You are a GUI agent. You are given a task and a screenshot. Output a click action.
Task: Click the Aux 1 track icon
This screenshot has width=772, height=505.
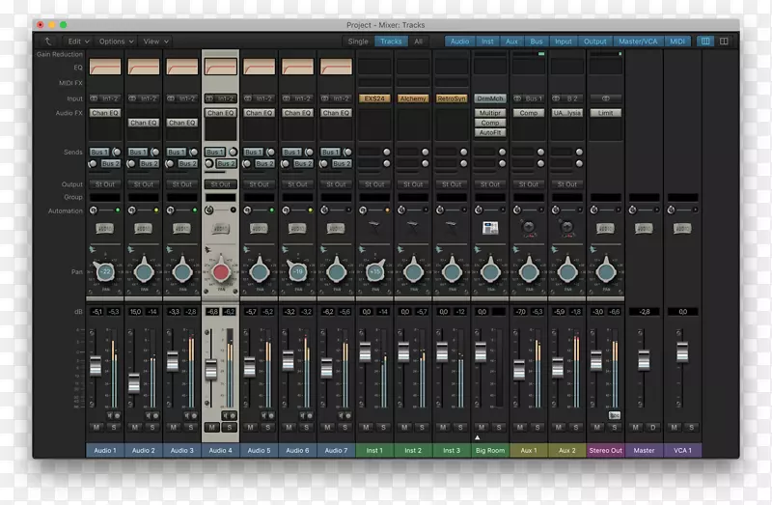coord(529,228)
